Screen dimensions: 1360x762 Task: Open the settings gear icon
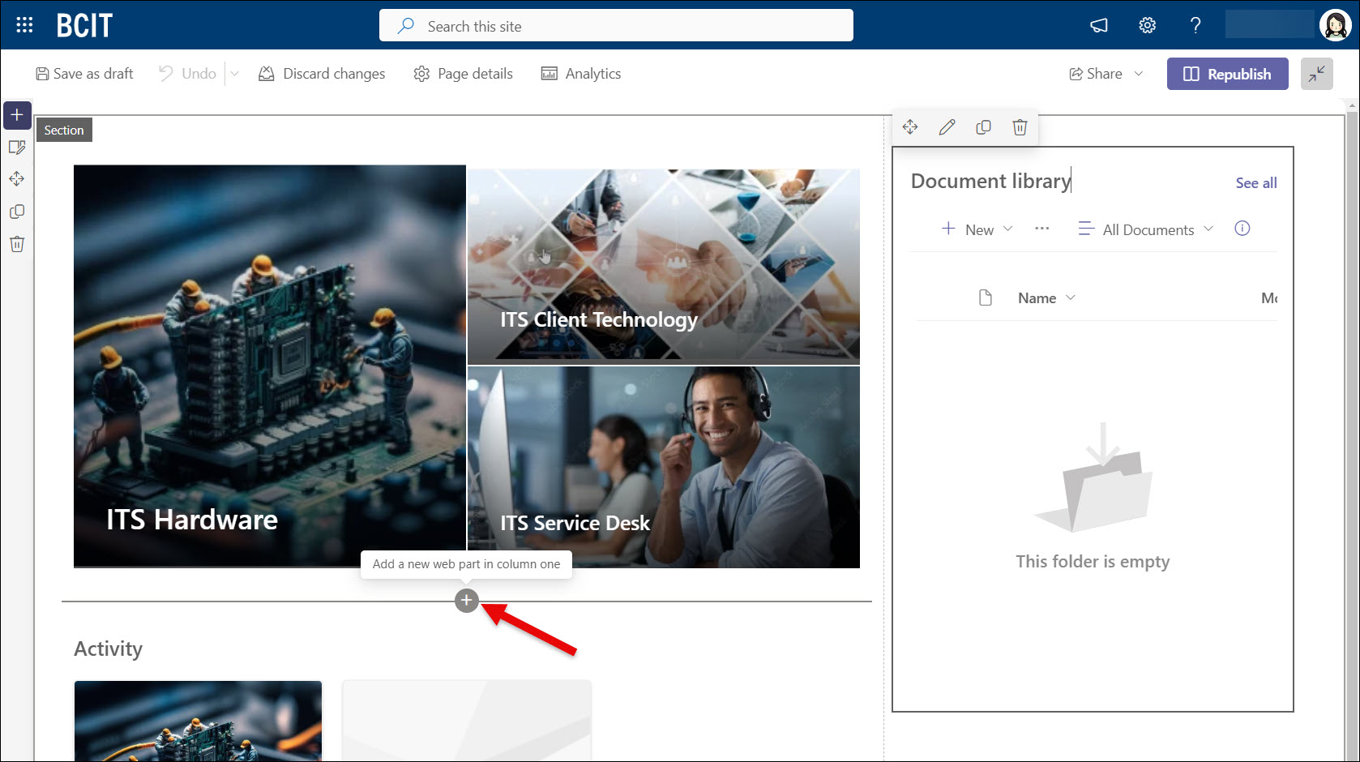(x=1147, y=26)
